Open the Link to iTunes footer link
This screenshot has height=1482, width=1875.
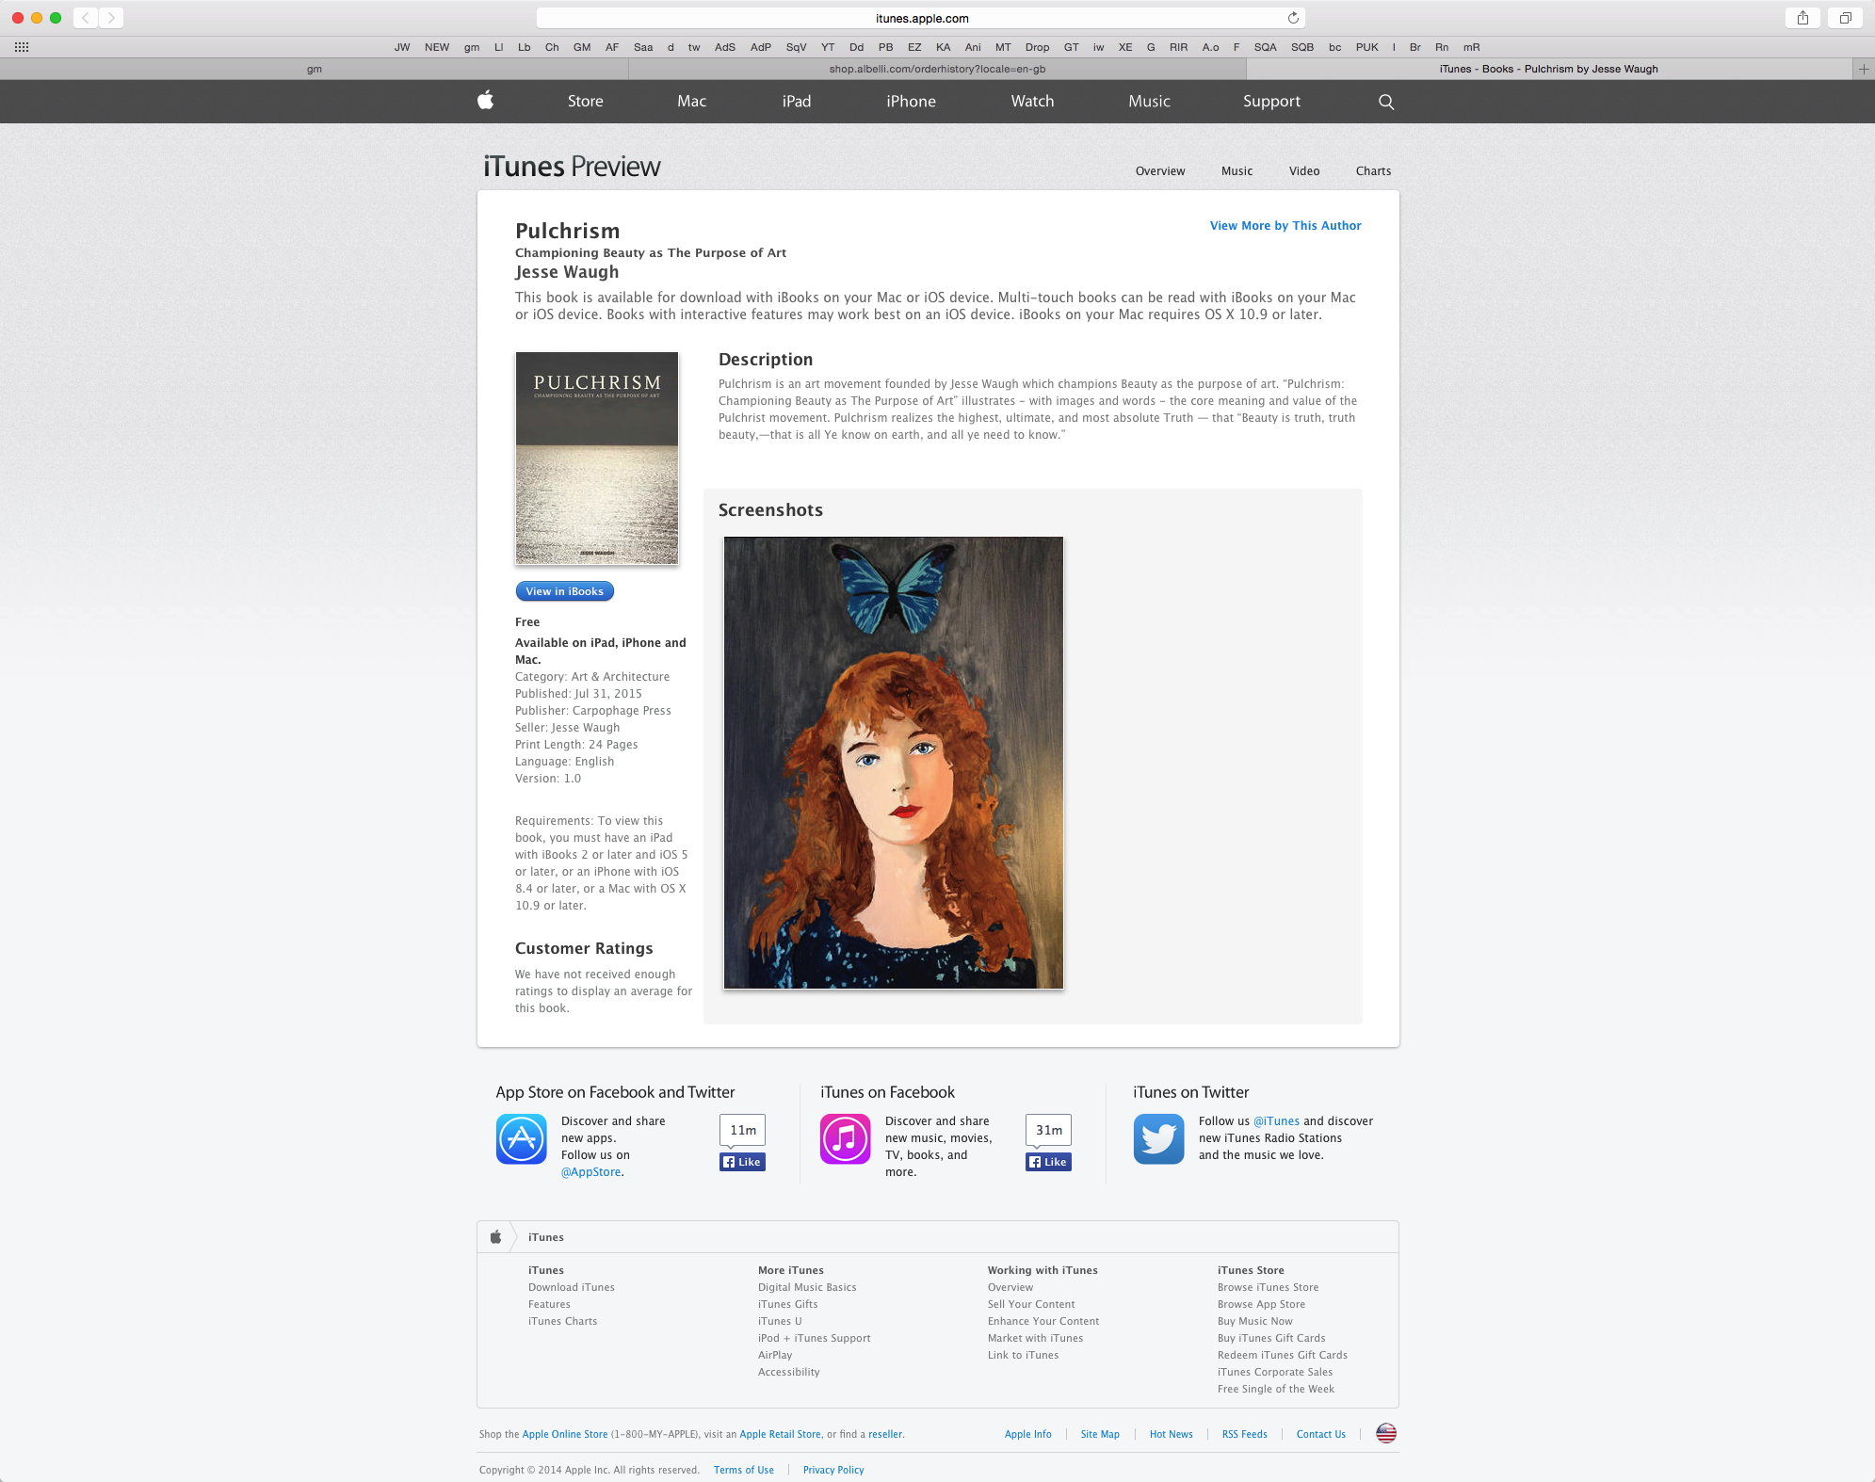(1023, 1356)
